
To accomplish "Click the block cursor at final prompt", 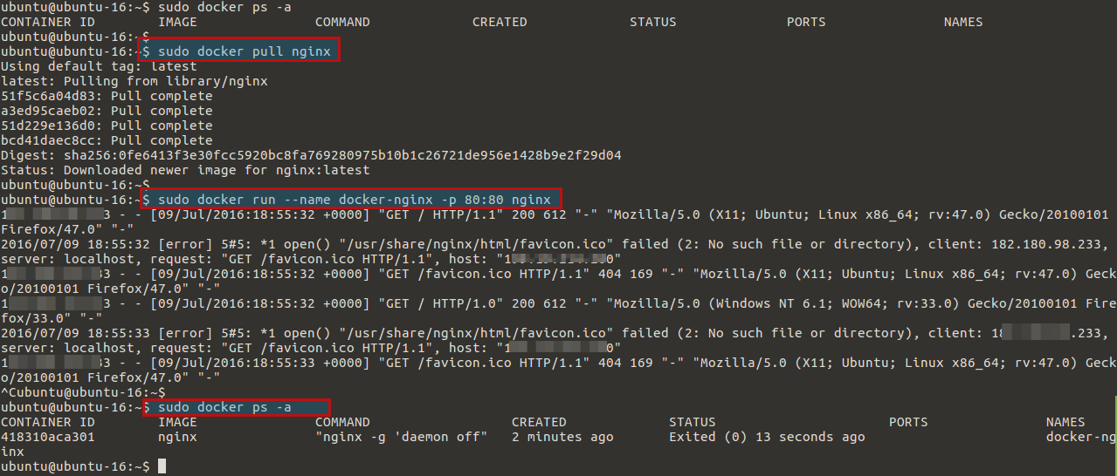I will [162, 466].
